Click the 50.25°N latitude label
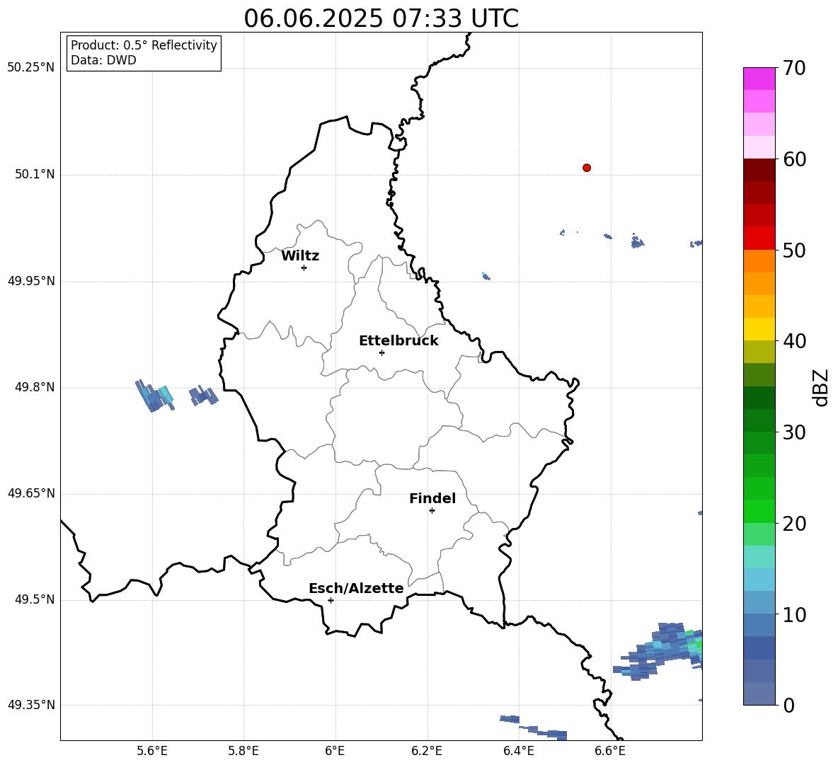 [x=31, y=68]
